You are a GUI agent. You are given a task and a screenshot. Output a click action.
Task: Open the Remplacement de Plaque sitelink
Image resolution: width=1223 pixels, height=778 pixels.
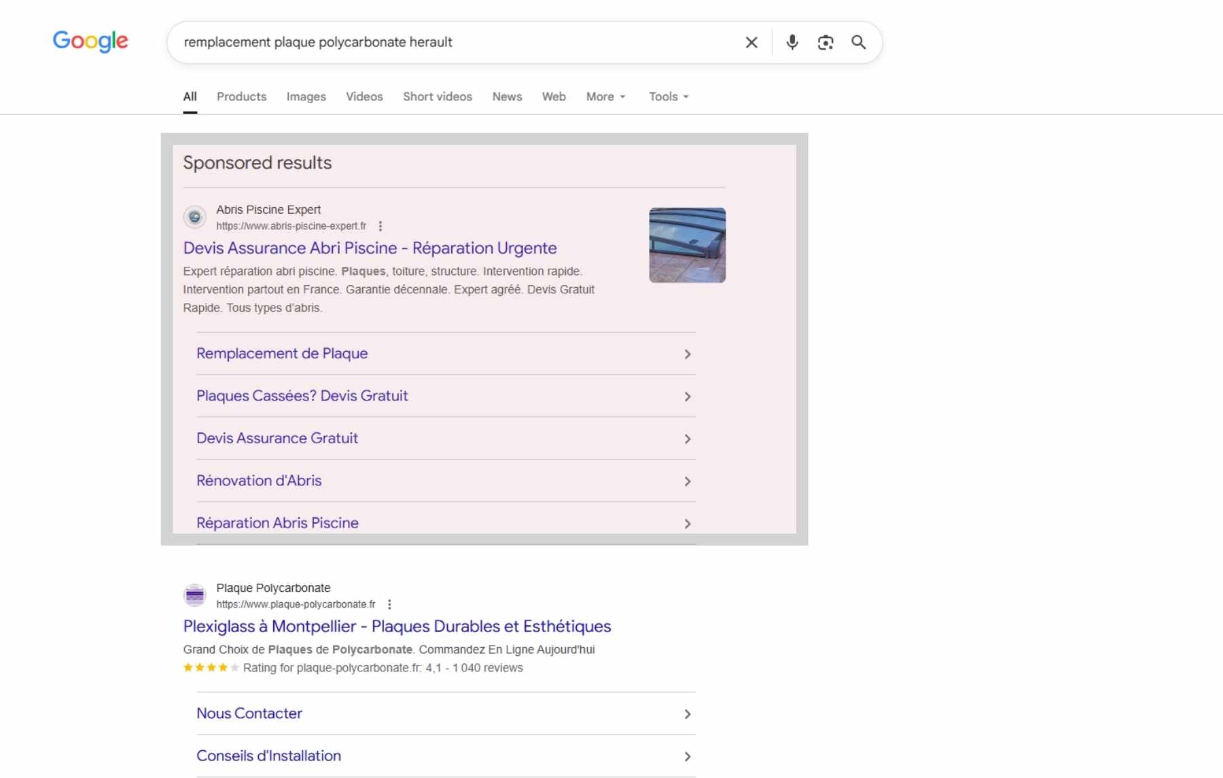pyautogui.click(x=282, y=354)
